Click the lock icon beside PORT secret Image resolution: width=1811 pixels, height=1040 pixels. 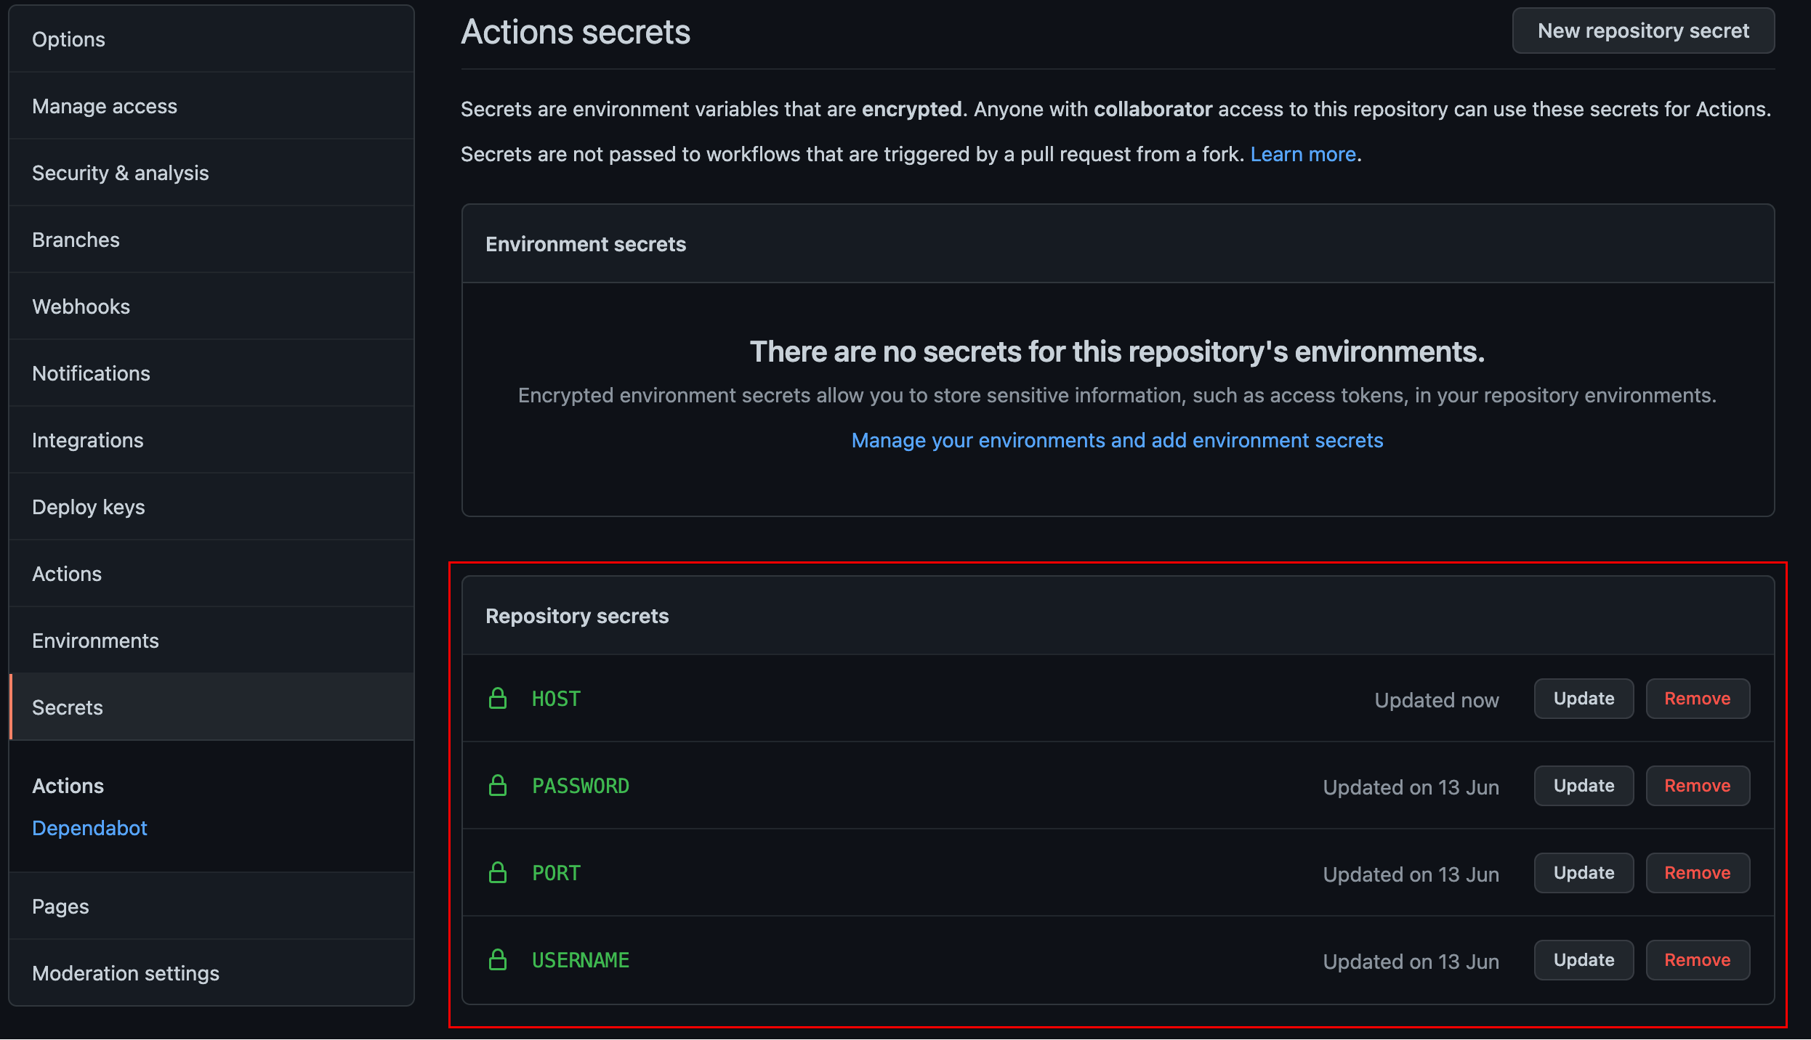point(498,873)
